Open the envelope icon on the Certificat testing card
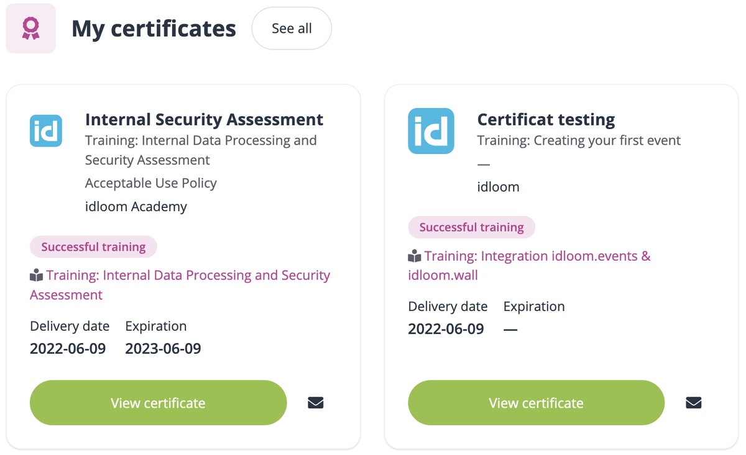The width and height of the screenshot is (746, 455). pyautogui.click(x=693, y=402)
